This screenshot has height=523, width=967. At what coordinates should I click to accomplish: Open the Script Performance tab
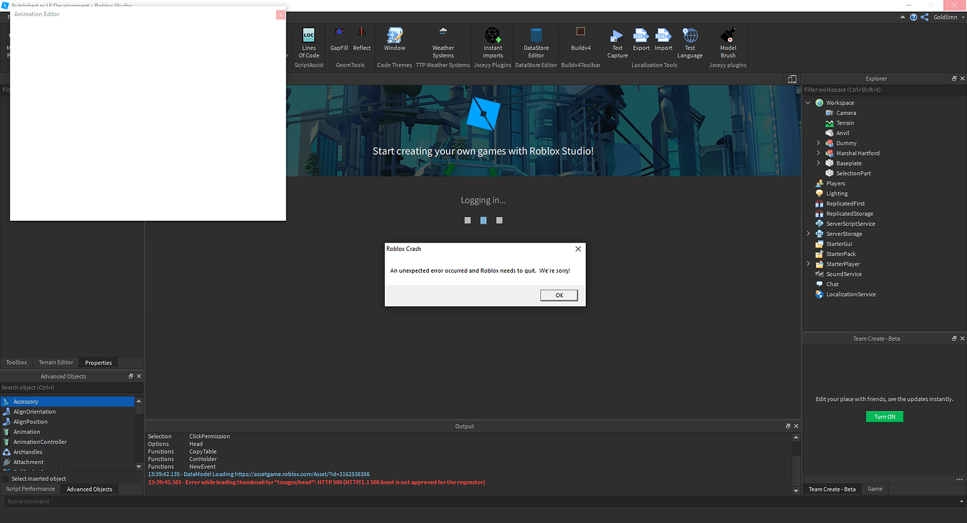[30, 489]
